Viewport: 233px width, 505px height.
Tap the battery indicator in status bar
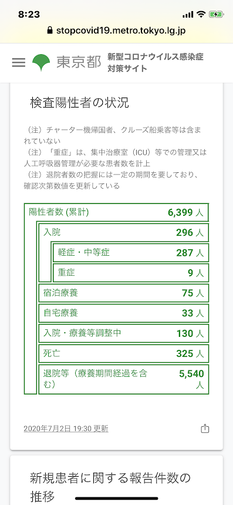215,14
